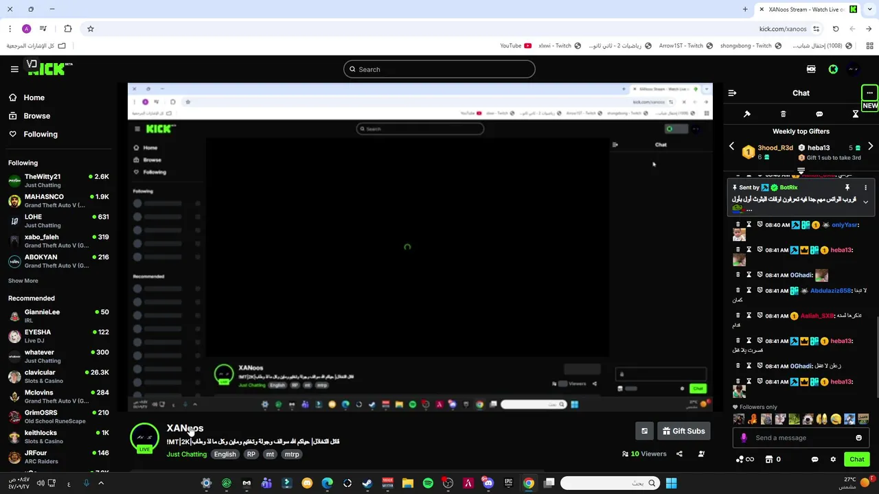Show next weekly top gifters
This screenshot has height=494, width=879.
point(870,146)
